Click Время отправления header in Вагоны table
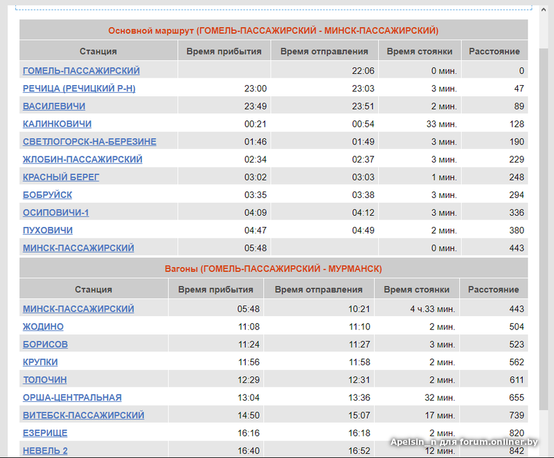 point(319,289)
